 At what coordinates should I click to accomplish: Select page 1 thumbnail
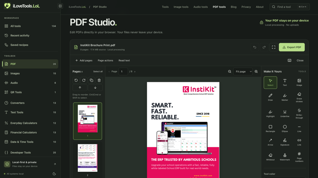(x=87, y=121)
